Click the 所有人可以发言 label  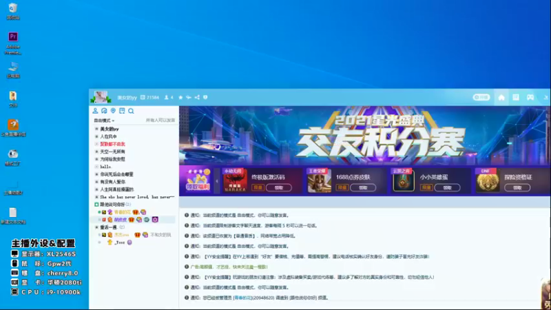point(160,120)
